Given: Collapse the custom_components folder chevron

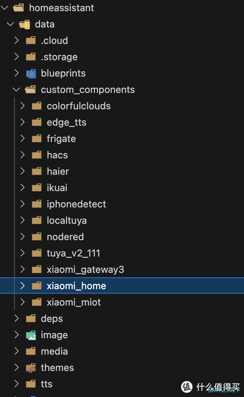Looking at the screenshot, I should click(x=16, y=90).
